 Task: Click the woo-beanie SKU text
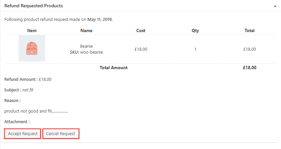click(x=92, y=52)
